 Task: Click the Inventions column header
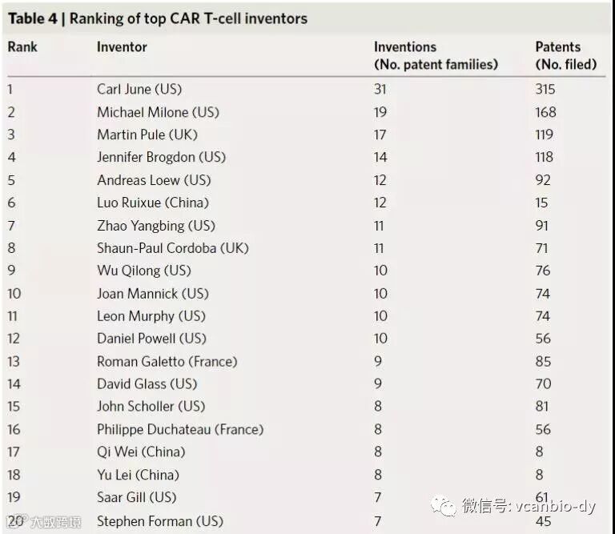pos(436,55)
